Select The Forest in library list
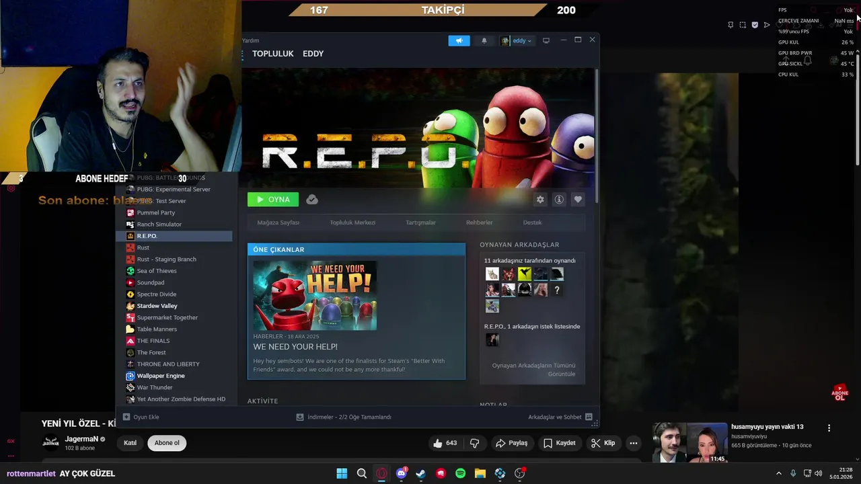This screenshot has width=861, height=484. (x=151, y=352)
